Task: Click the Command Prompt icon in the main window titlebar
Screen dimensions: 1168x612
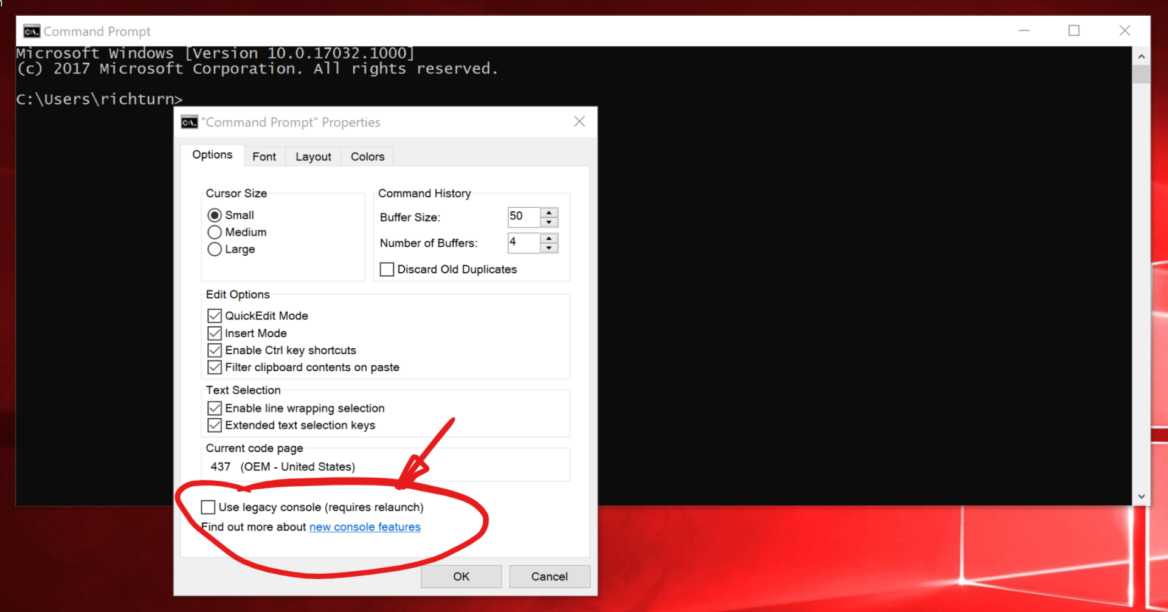Action: tap(30, 30)
